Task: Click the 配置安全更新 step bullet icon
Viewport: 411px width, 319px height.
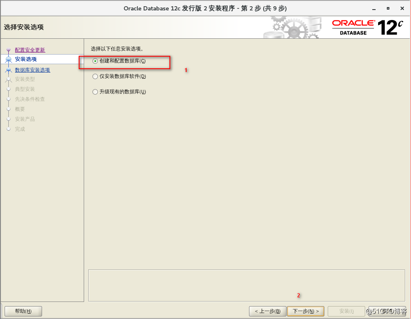Action: 8,50
